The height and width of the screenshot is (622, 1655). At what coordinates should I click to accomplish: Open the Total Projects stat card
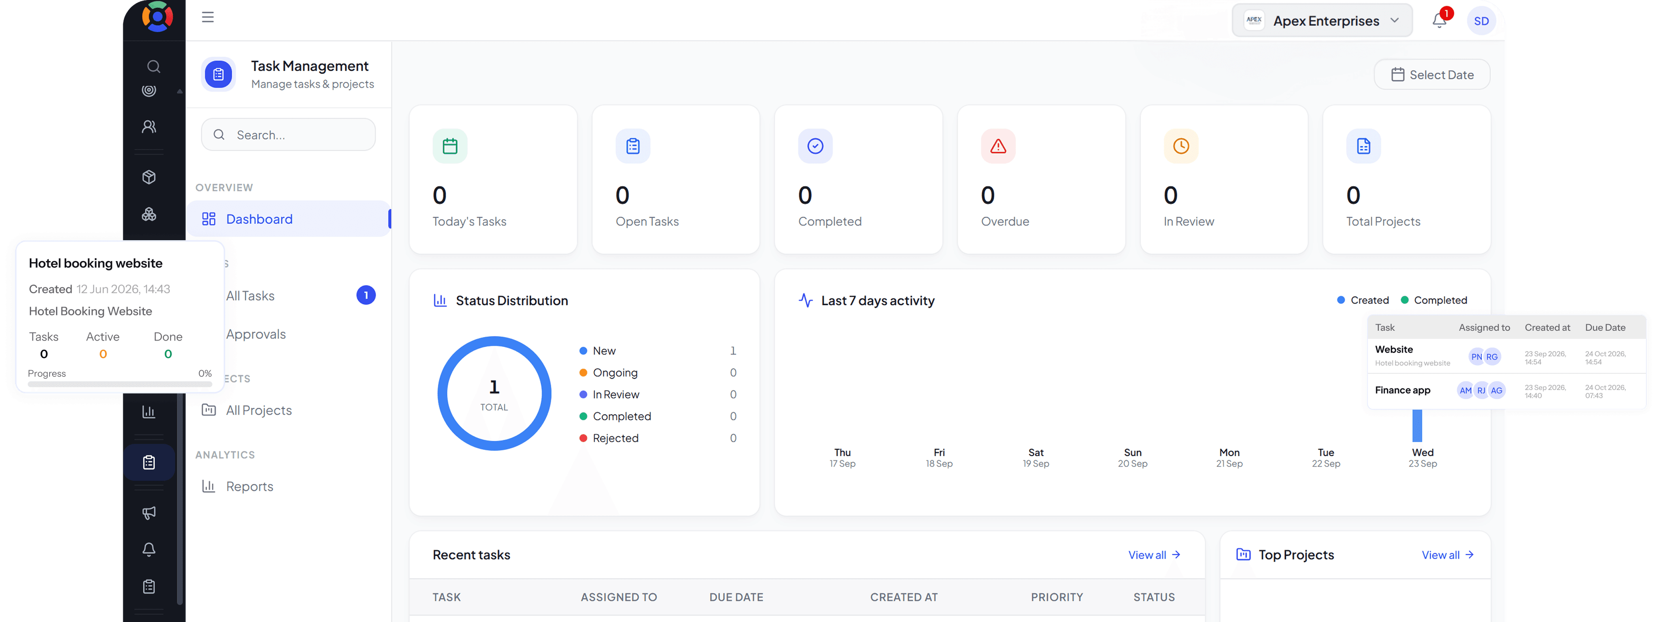click(1407, 180)
